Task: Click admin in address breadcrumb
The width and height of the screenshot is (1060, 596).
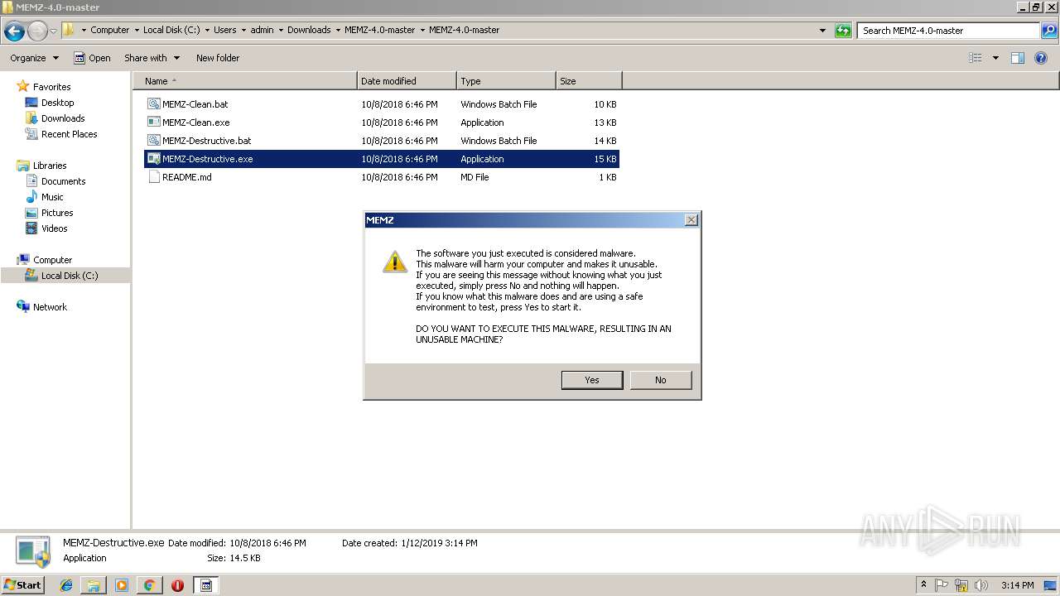Action: click(262, 31)
